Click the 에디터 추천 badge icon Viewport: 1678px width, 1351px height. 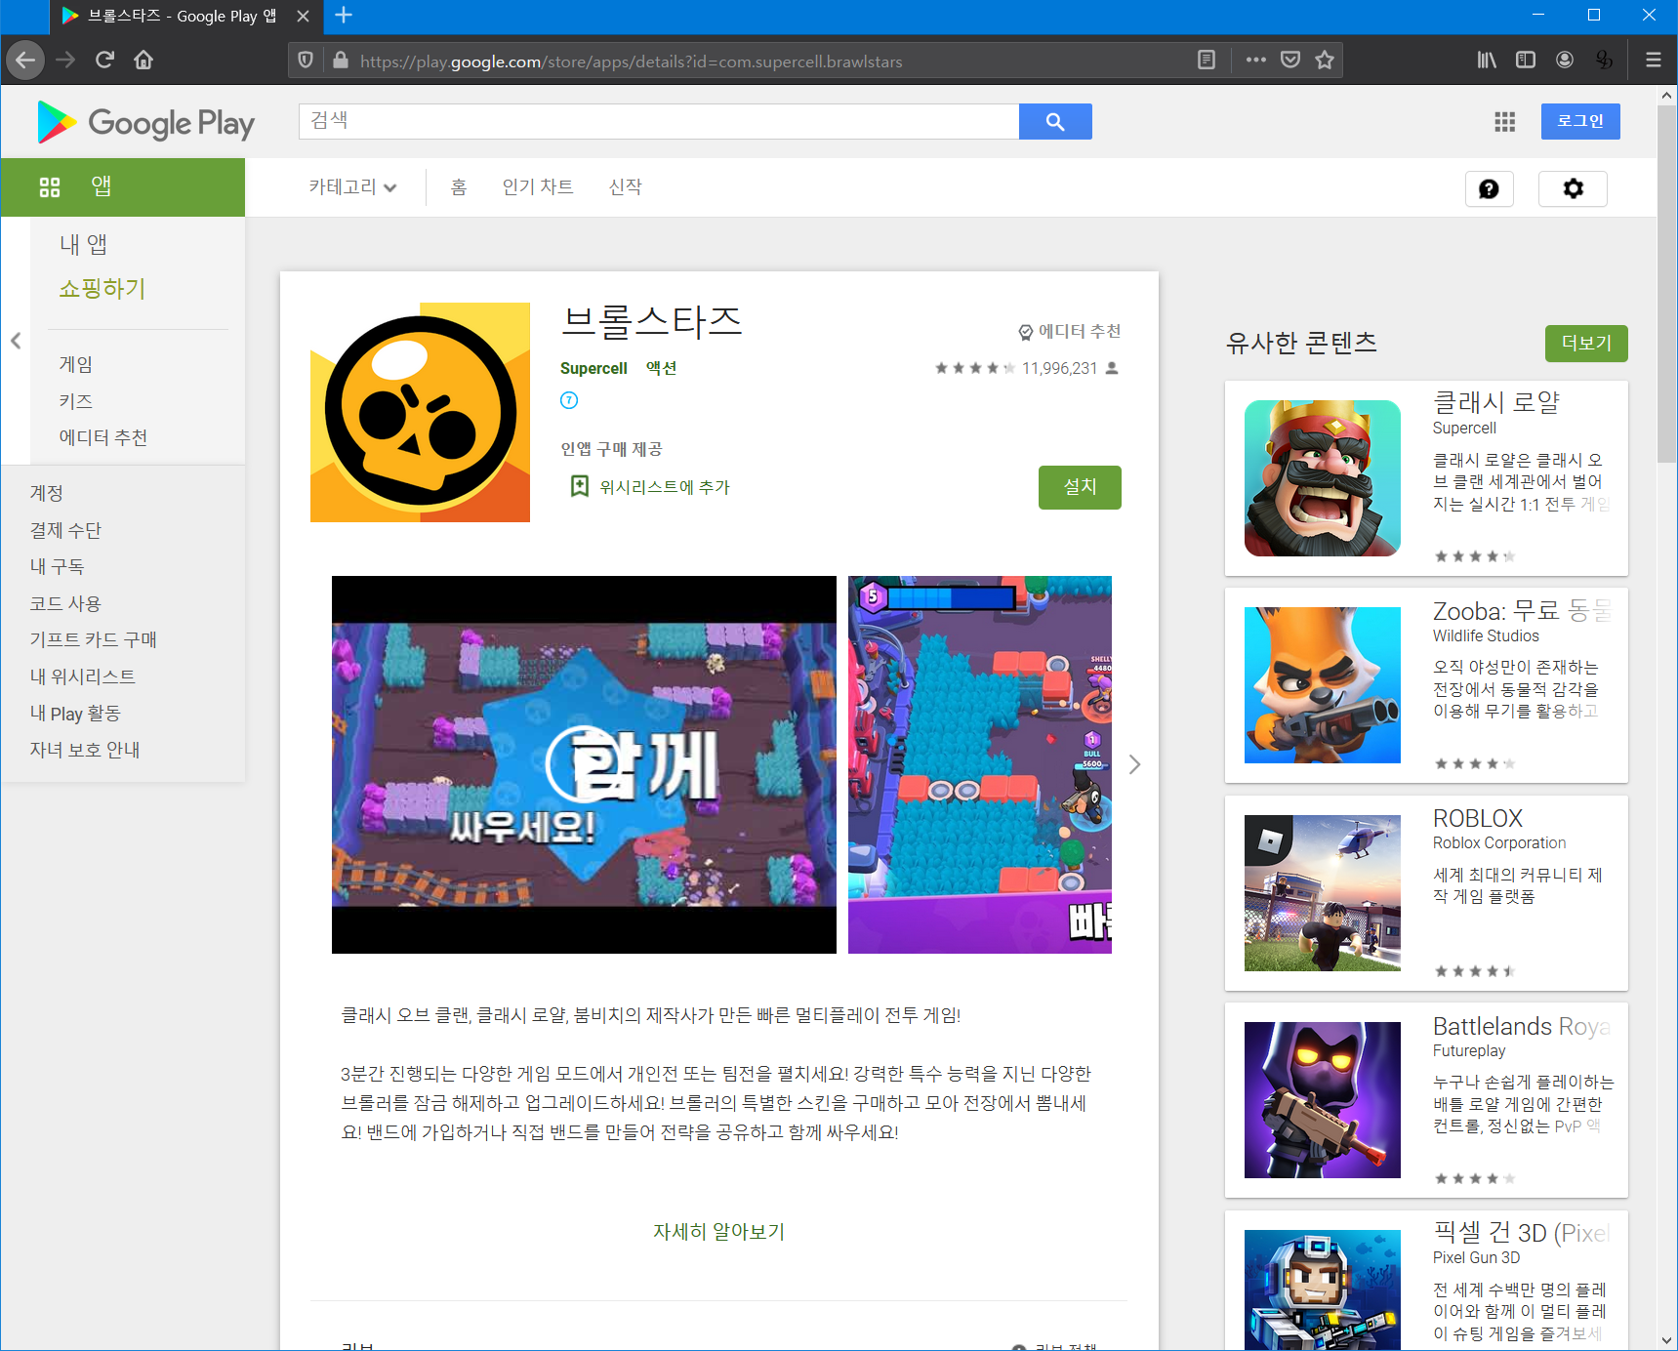click(x=1025, y=332)
